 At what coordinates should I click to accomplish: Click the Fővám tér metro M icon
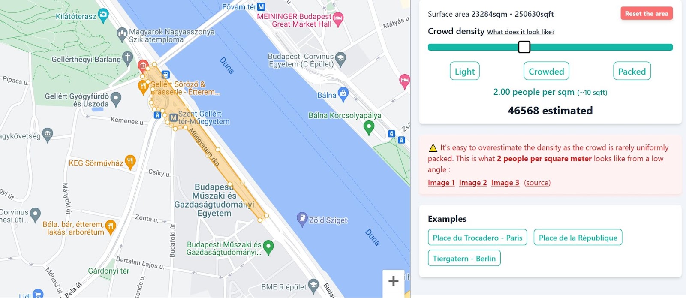pyautogui.click(x=261, y=7)
